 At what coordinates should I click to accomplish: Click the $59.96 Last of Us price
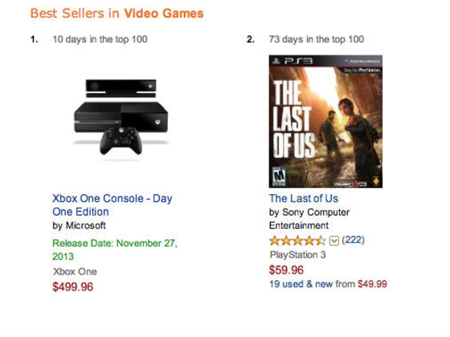[286, 270]
